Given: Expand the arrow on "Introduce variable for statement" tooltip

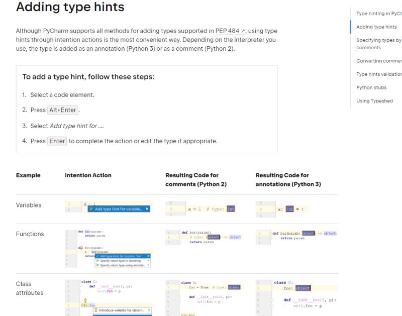Looking at the screenshot, I should (x=149, y=310).
